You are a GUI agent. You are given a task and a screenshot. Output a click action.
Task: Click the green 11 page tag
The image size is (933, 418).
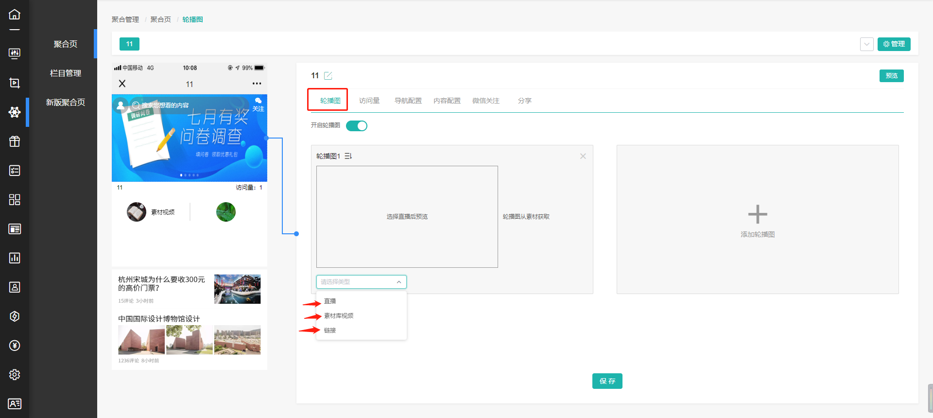click(x=129, y=44)
